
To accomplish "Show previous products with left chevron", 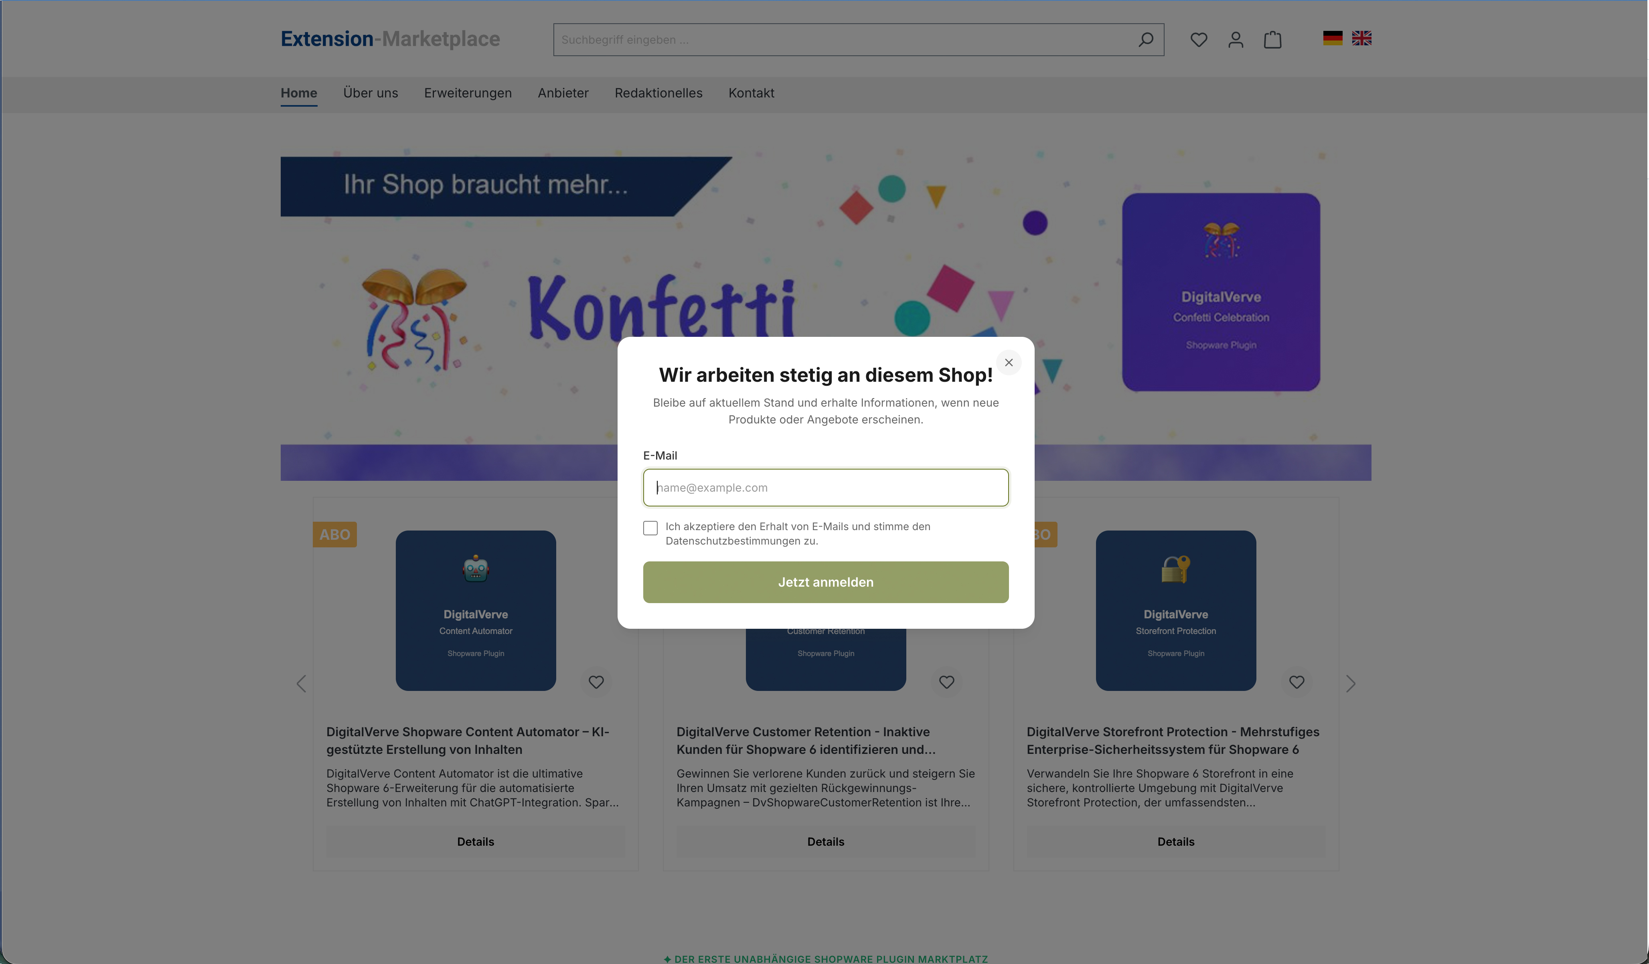I will [301, 683].
